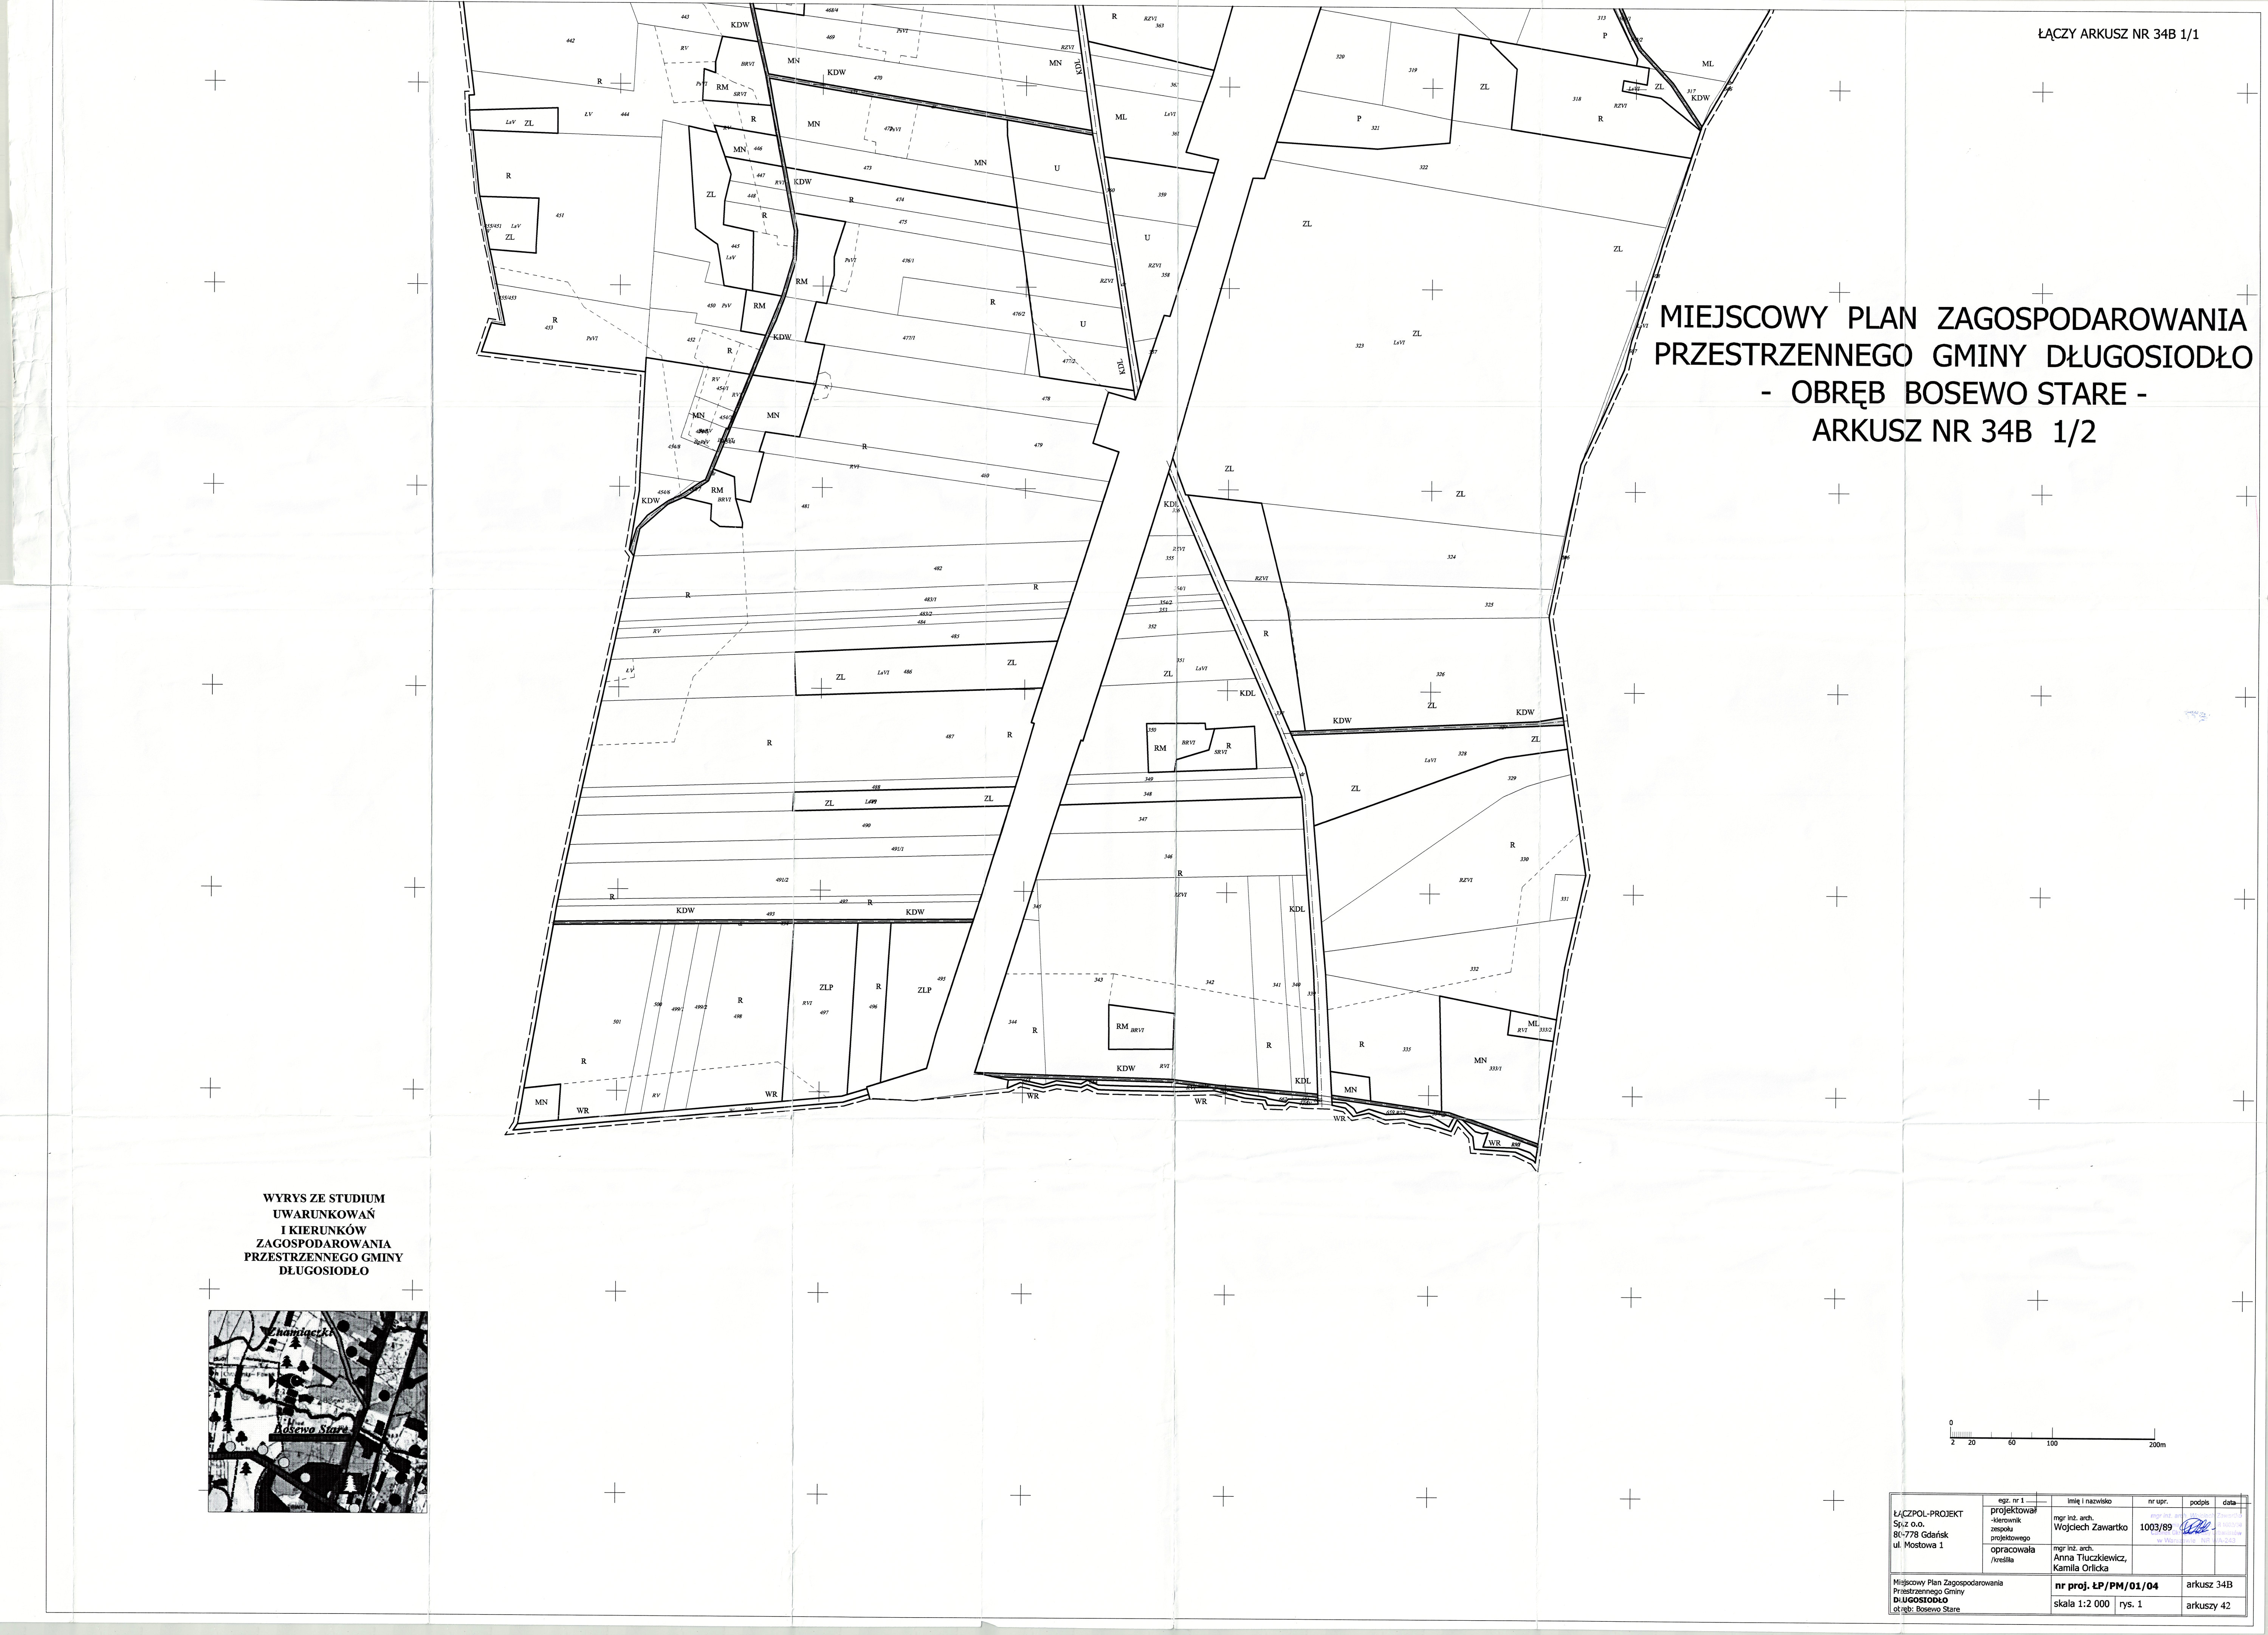This screenshot has width=2268, height=1635.
Task: Click the 'arkuszy 42' cell
Action: [x=2207, y=1605]
